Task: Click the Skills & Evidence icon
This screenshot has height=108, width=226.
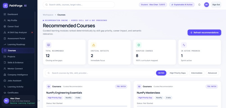Action: (x=5, y=63)
